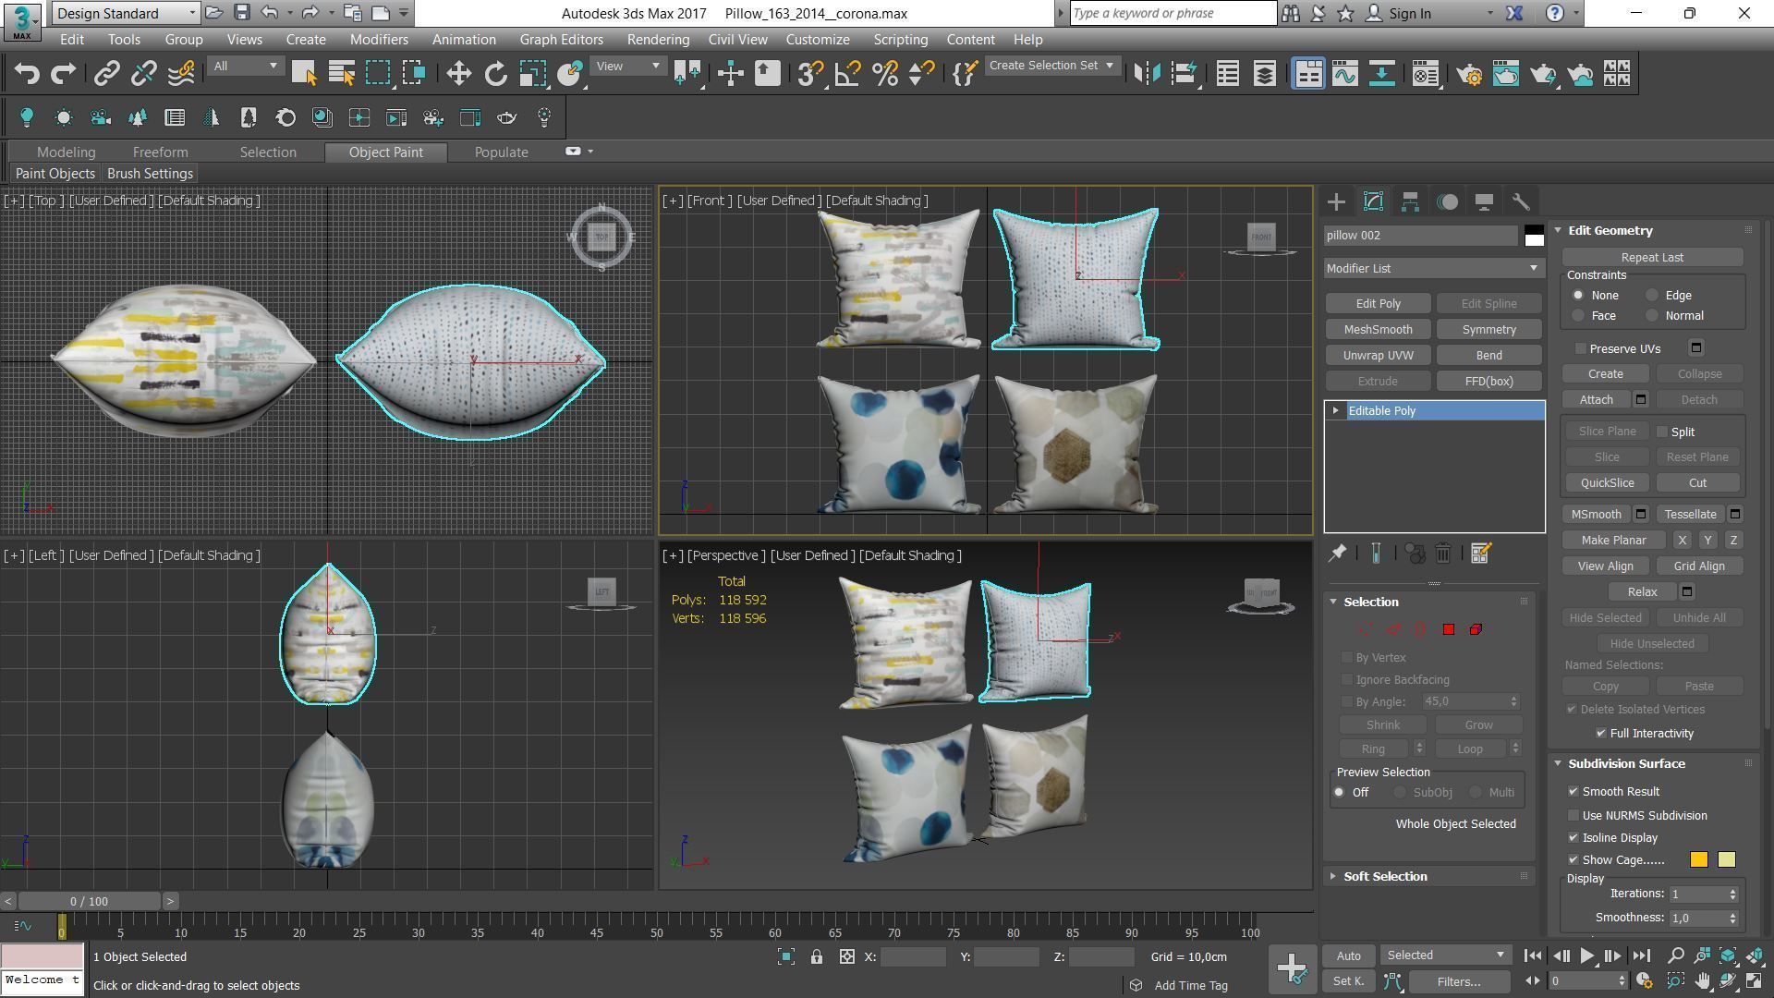Open the Modifiers menu

coord(379,40)
